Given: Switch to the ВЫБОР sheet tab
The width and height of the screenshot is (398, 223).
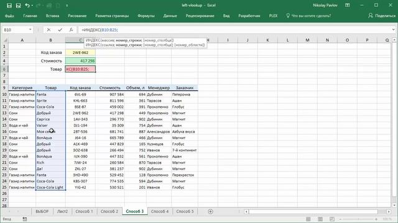Looking at the screenshot, I should (42, 211).
